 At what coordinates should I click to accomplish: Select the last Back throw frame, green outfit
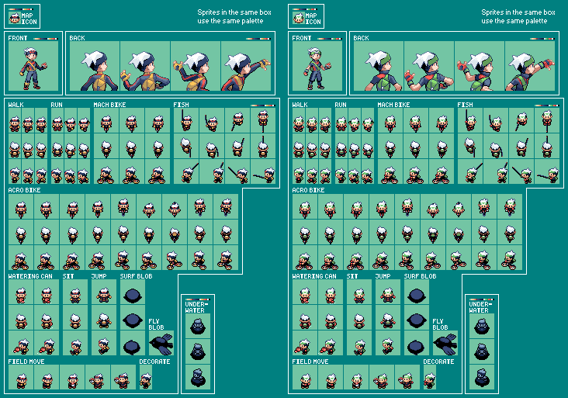click(x=530, y=66)
